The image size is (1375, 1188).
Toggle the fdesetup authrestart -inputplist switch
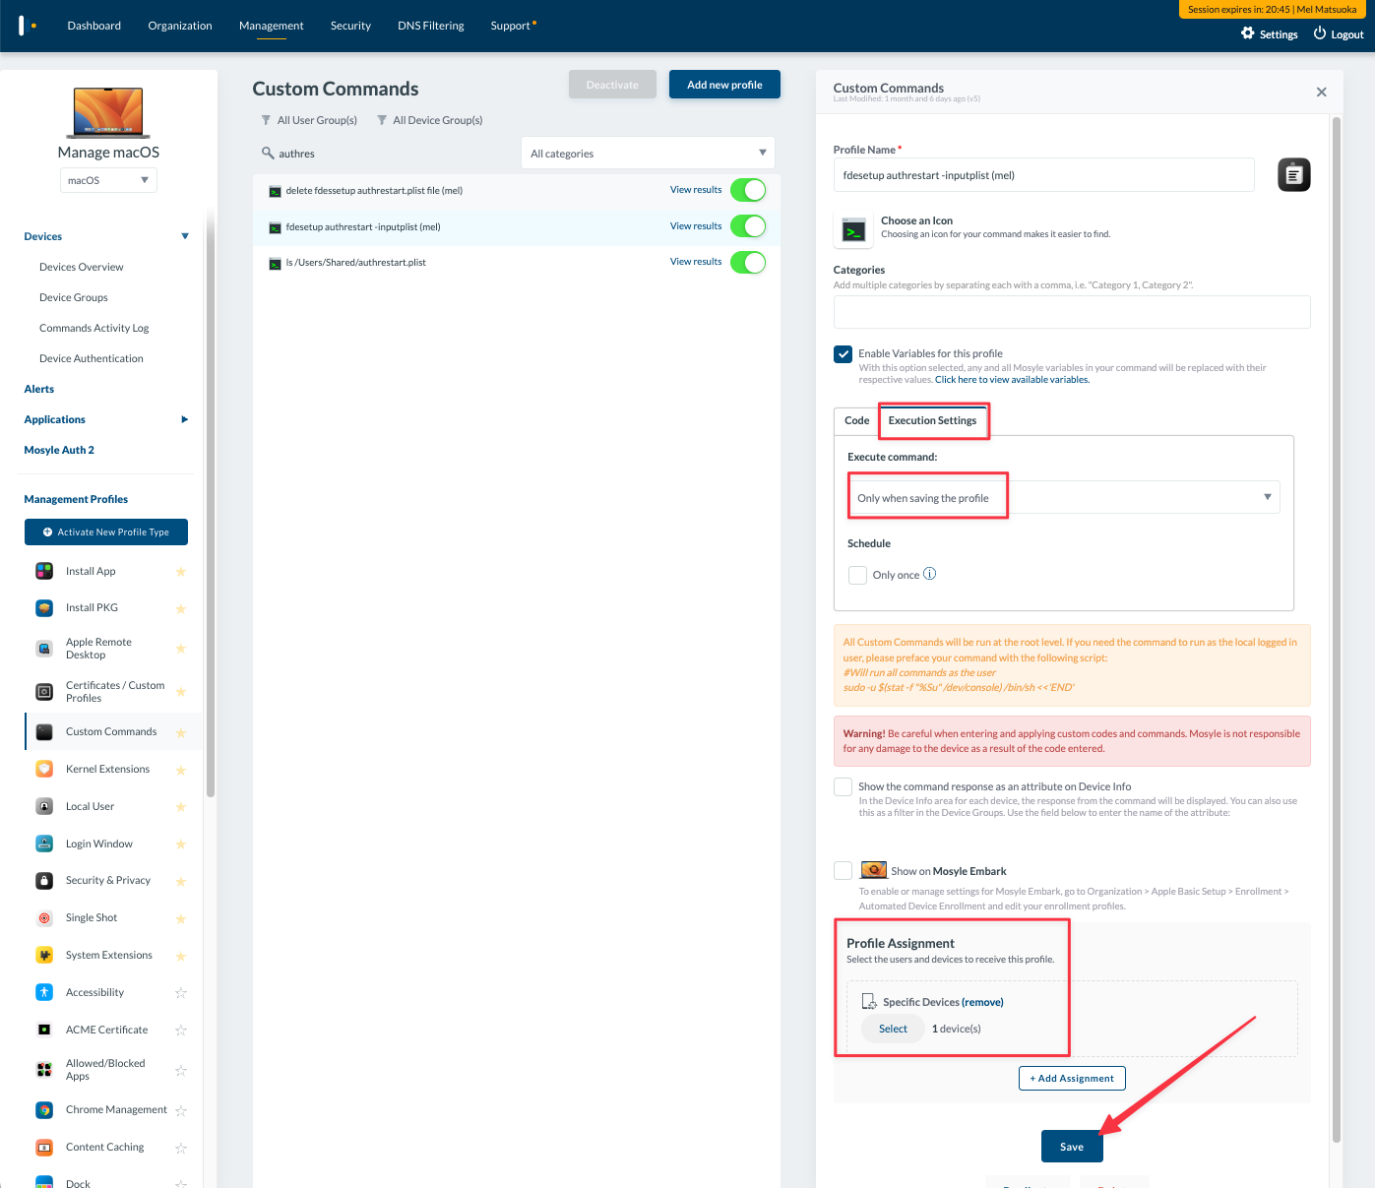coord(748,226)
